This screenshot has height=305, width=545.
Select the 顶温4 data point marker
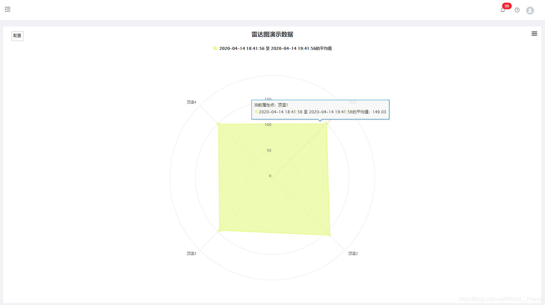coord(218,124)
